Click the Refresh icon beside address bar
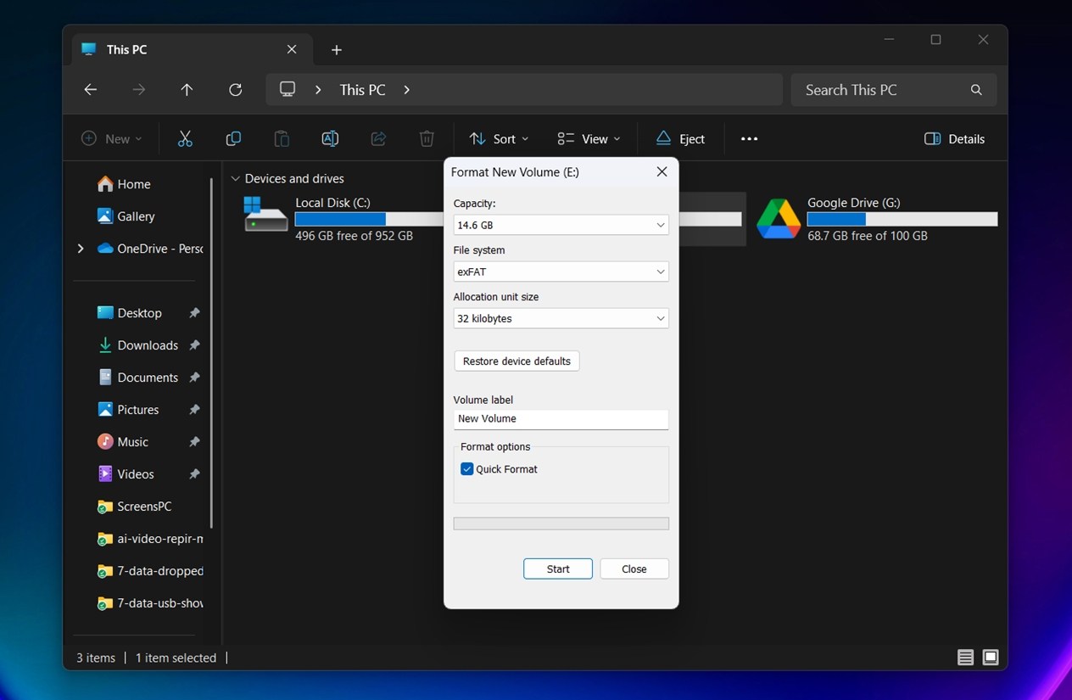 click(236, 90)
